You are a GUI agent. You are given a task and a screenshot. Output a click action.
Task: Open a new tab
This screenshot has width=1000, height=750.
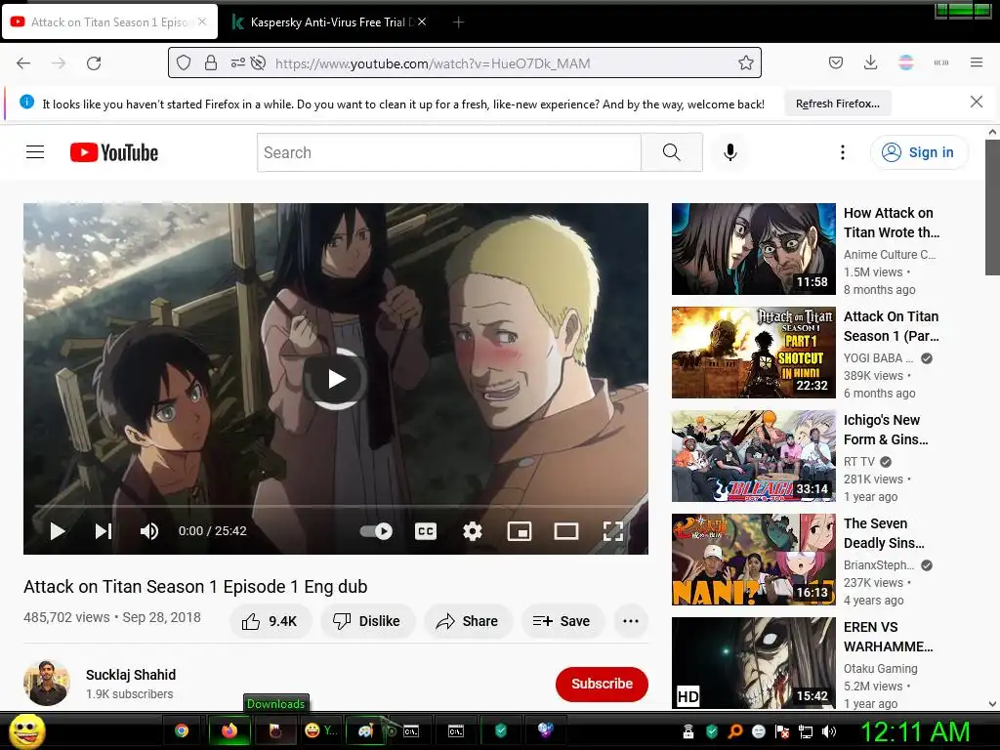point(459,22)
